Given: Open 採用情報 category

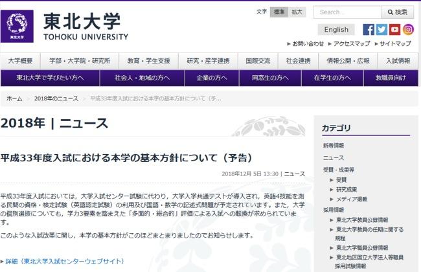Looking at the screenshot, I should pyautogui.click(x=334, y=210).
